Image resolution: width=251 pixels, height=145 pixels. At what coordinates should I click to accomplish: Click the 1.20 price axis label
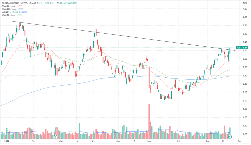tap(244, 134)
